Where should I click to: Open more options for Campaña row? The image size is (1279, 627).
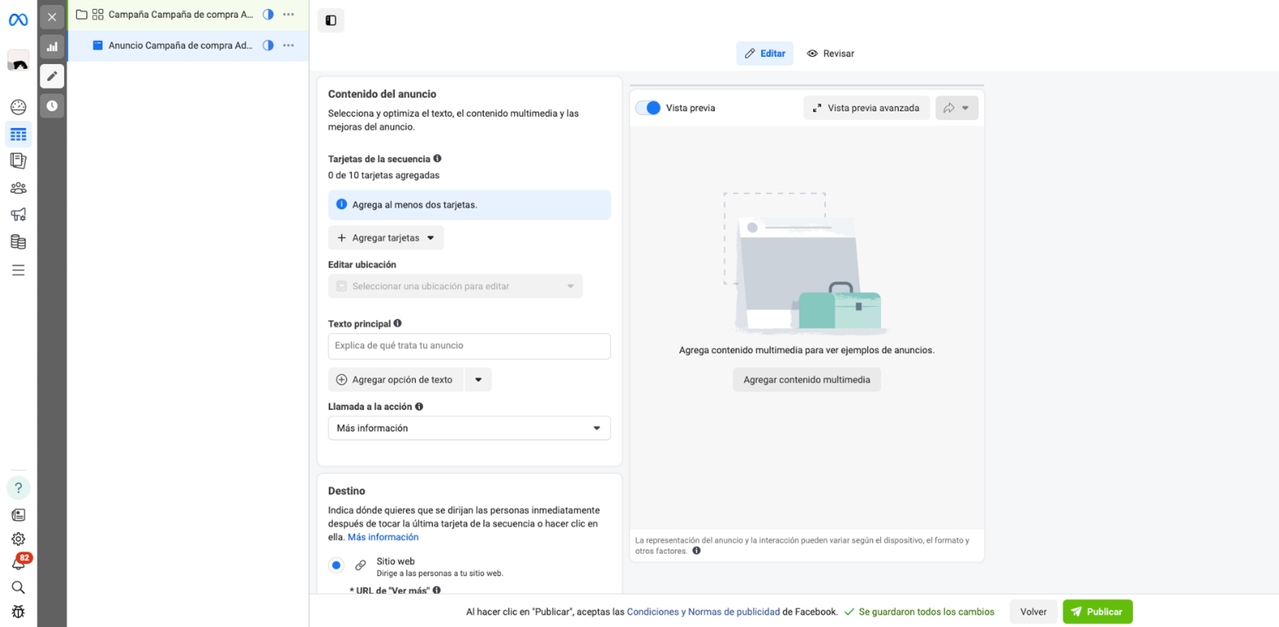pos(288,15)
